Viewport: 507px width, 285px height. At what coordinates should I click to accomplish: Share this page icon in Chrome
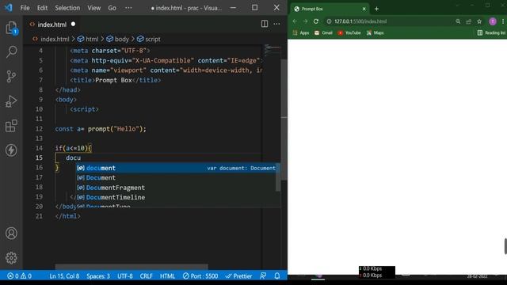click(x=468, y=21)
